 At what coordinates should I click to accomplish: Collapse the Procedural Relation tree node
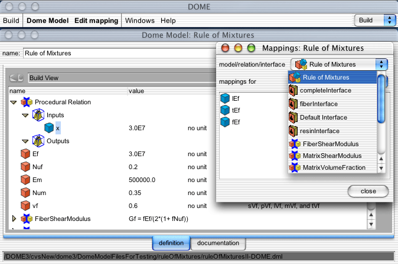click(x=13, y=103)
